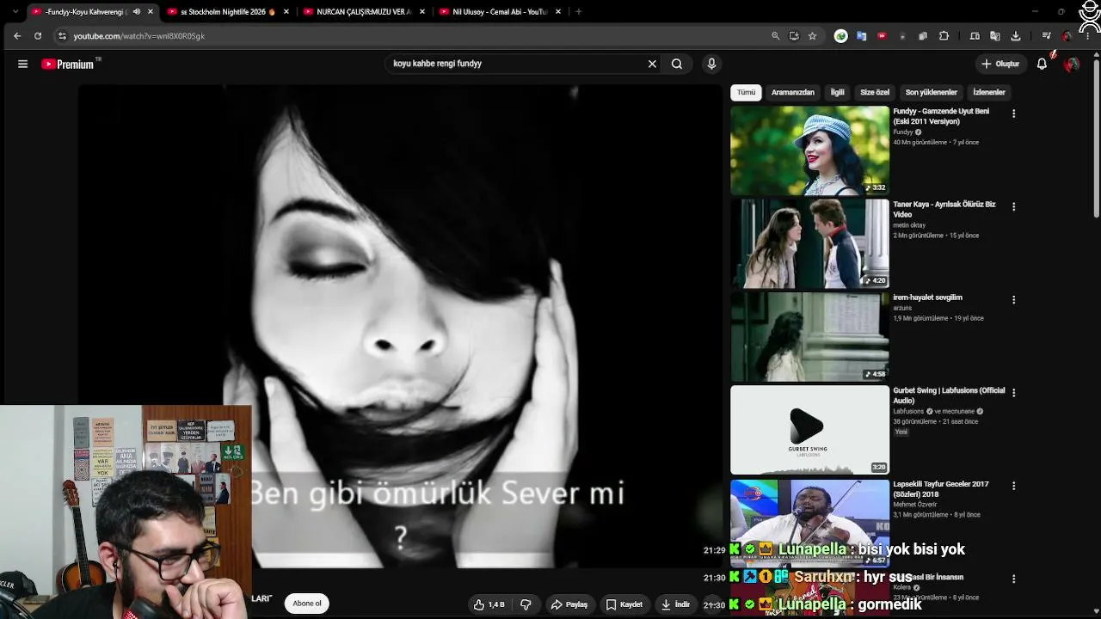Image resolution: width=1101 pixels, height=619 pixels.
Task: Open the Google Translate extension
Action: [861, 36]
